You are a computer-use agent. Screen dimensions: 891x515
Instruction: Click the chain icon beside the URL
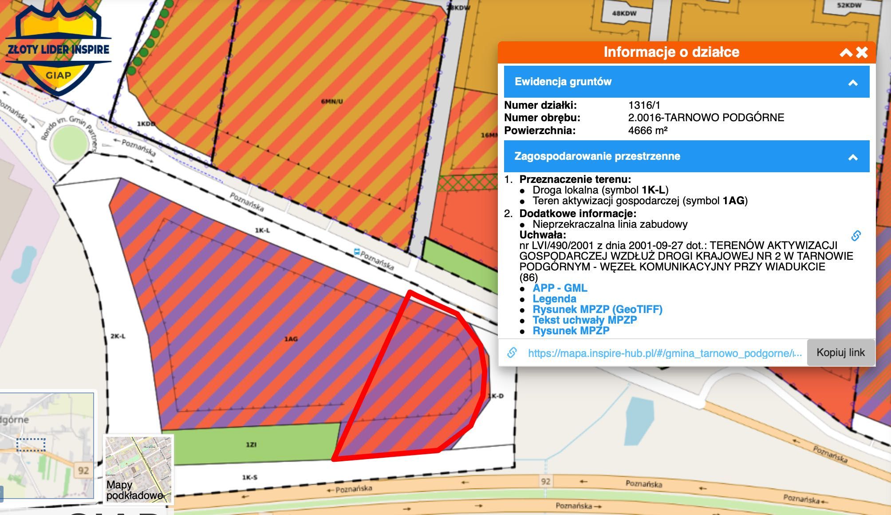pos(512,353)
